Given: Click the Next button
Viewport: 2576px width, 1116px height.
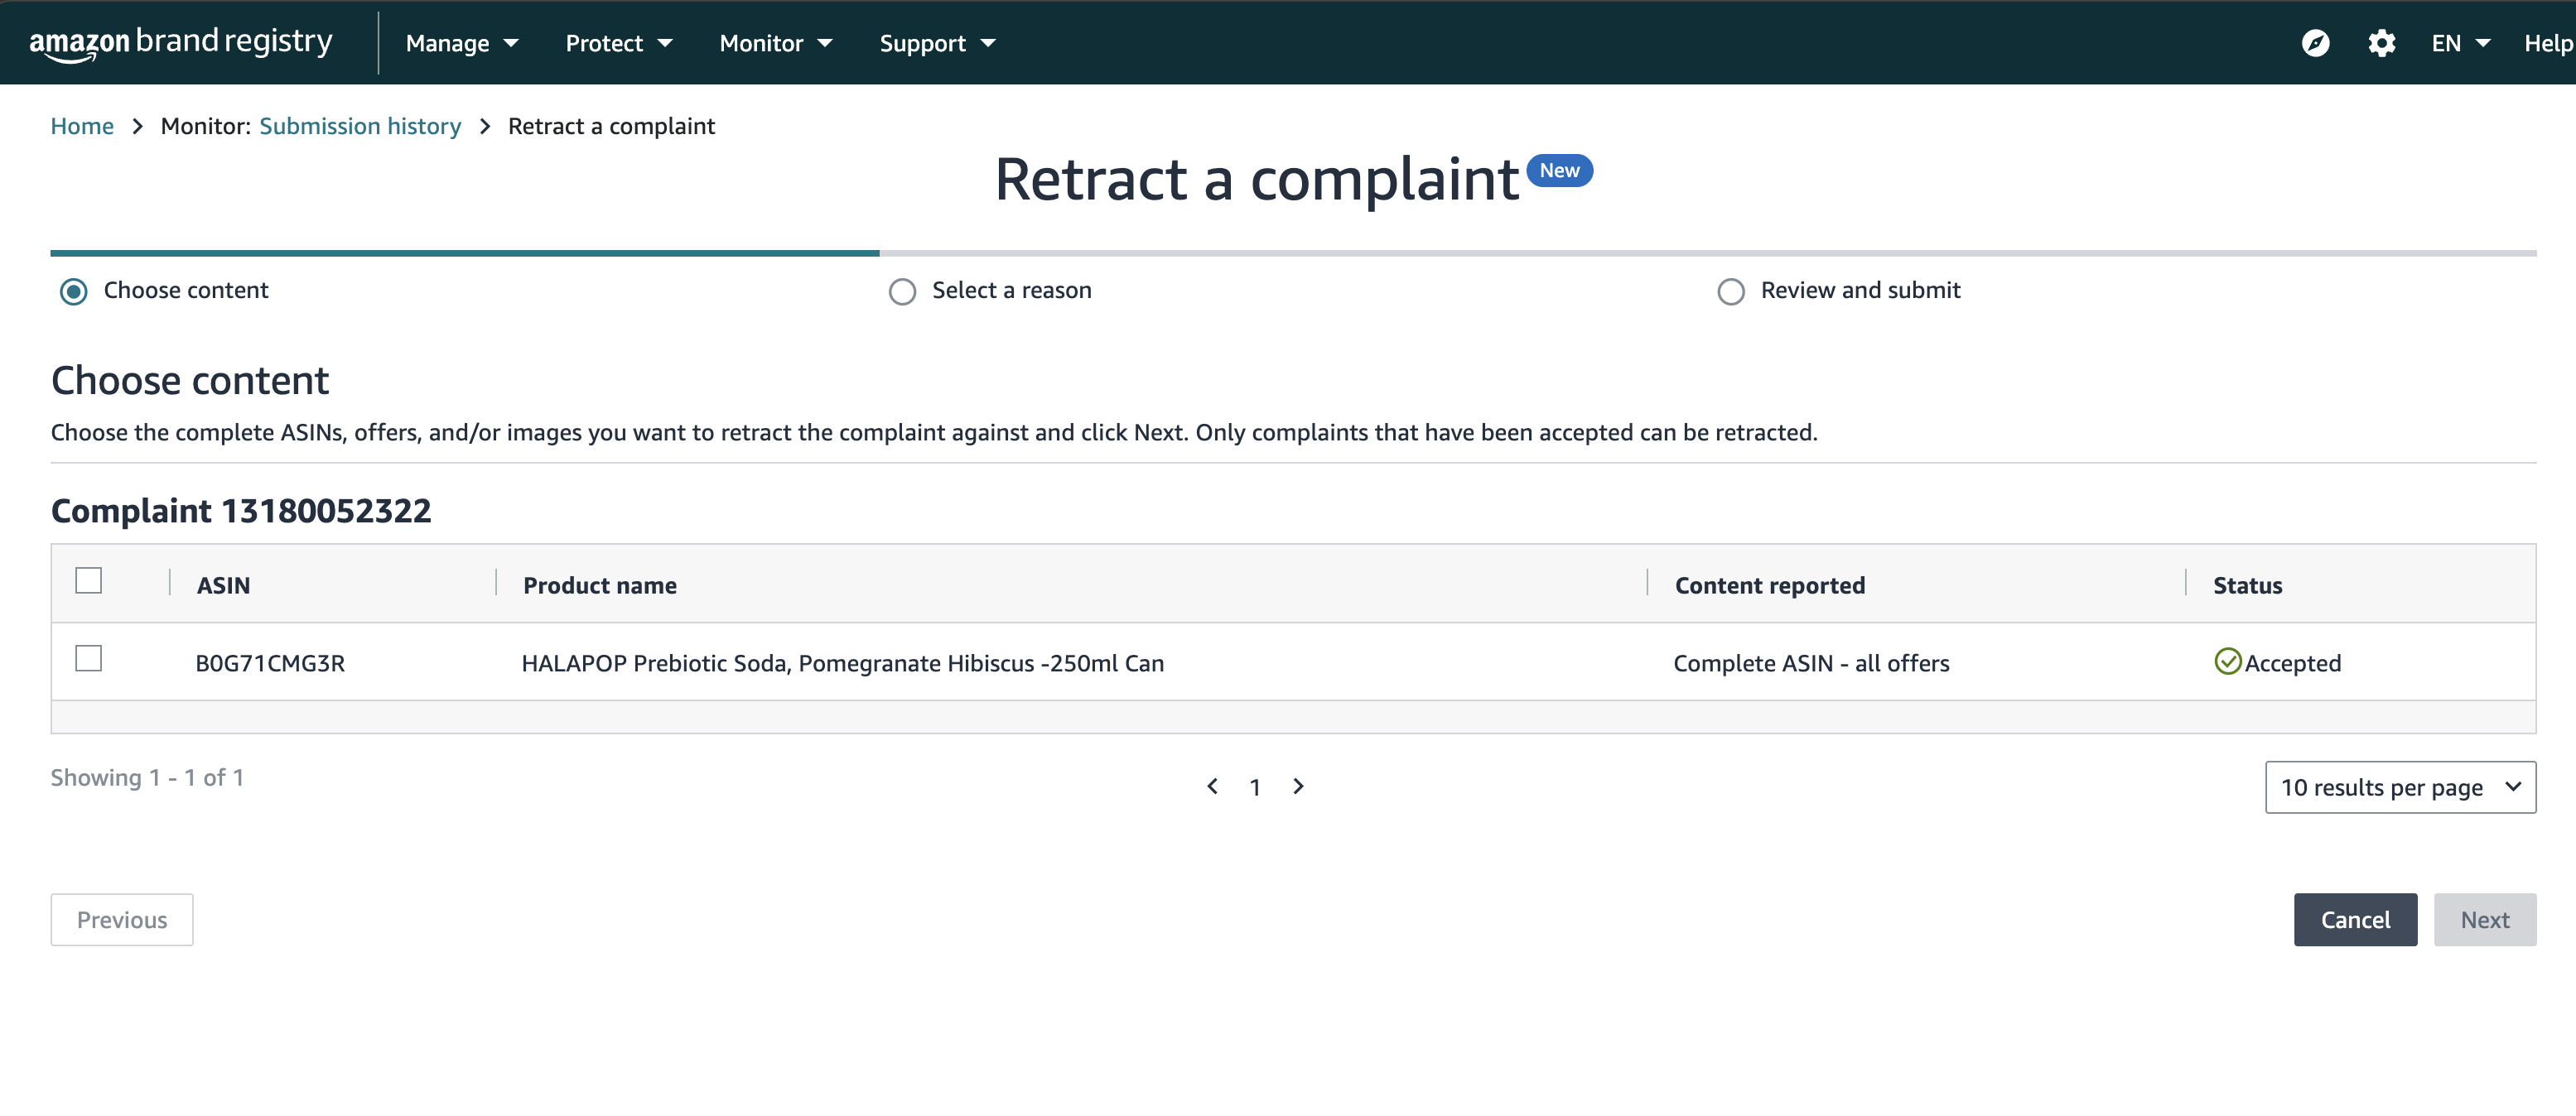Looking at the screenshot, I should (x=2485, y=919).
